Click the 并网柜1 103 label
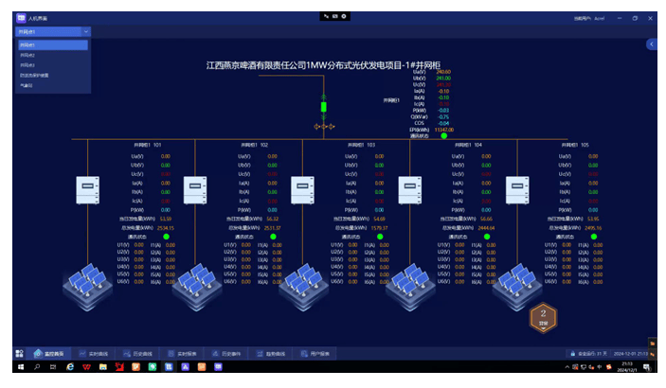 point(362,145)
